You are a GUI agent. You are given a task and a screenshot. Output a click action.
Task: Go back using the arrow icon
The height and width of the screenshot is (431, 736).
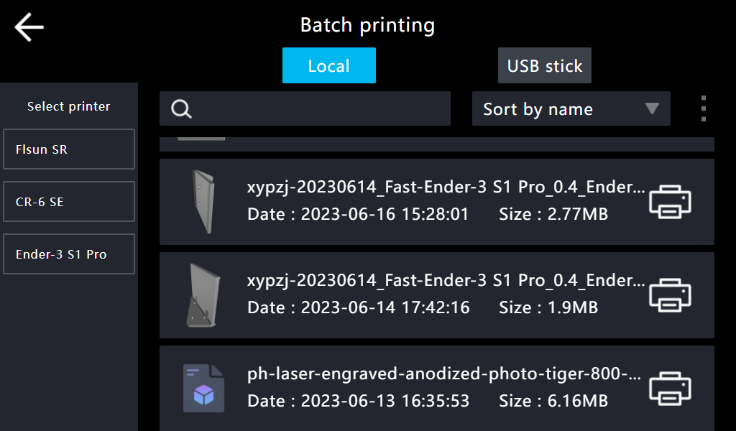point(29,27)
